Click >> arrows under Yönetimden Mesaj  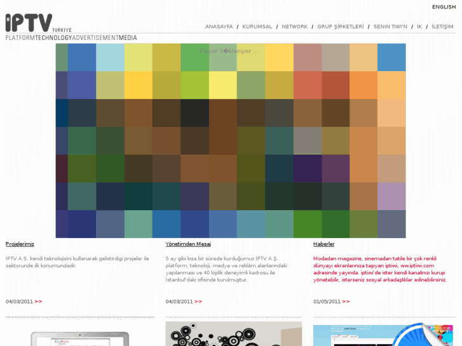(x=198, y=301)
